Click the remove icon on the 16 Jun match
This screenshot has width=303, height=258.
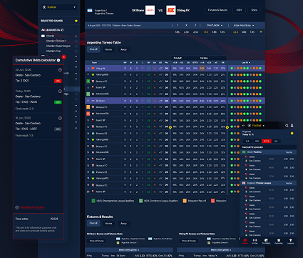60,118
